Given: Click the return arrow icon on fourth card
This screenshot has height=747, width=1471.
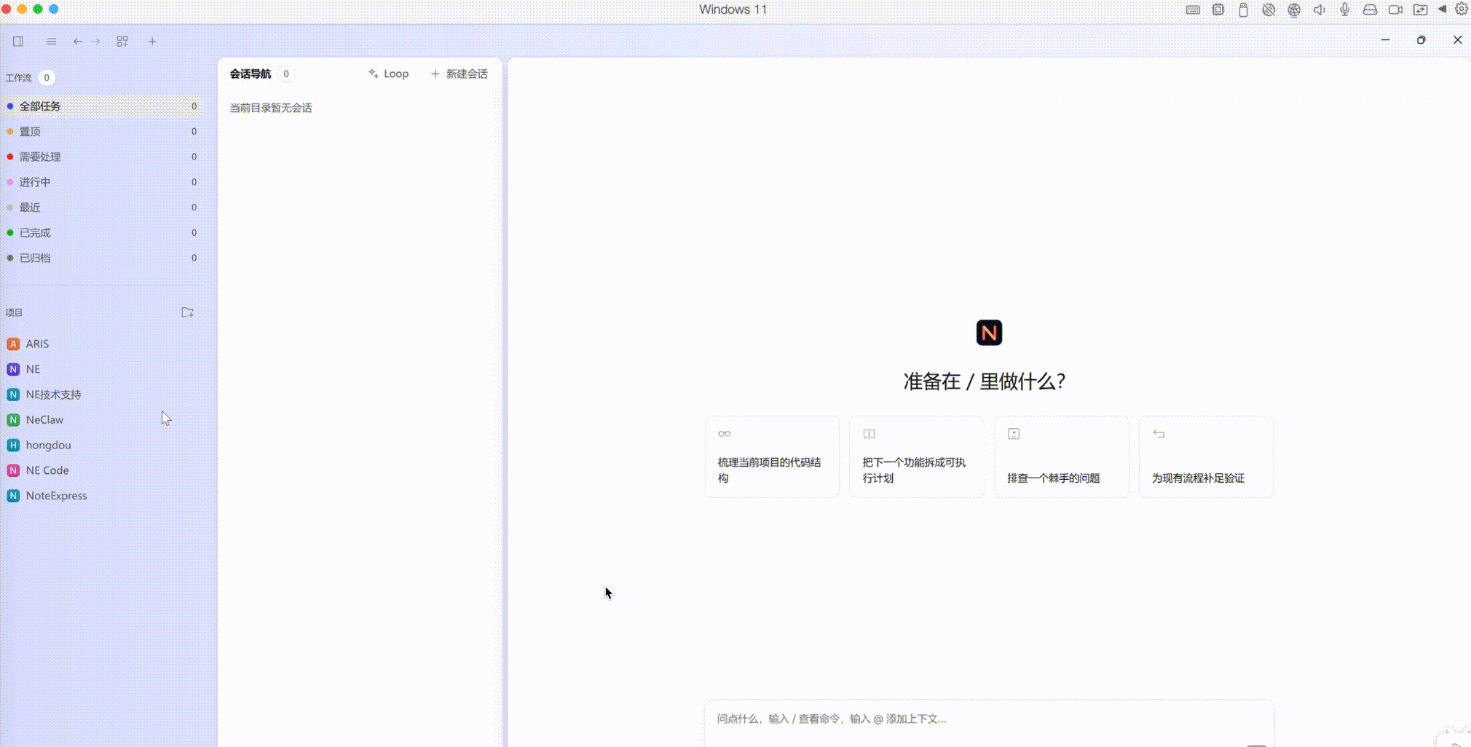Looking at the screenshot, I should point(1159,433).
